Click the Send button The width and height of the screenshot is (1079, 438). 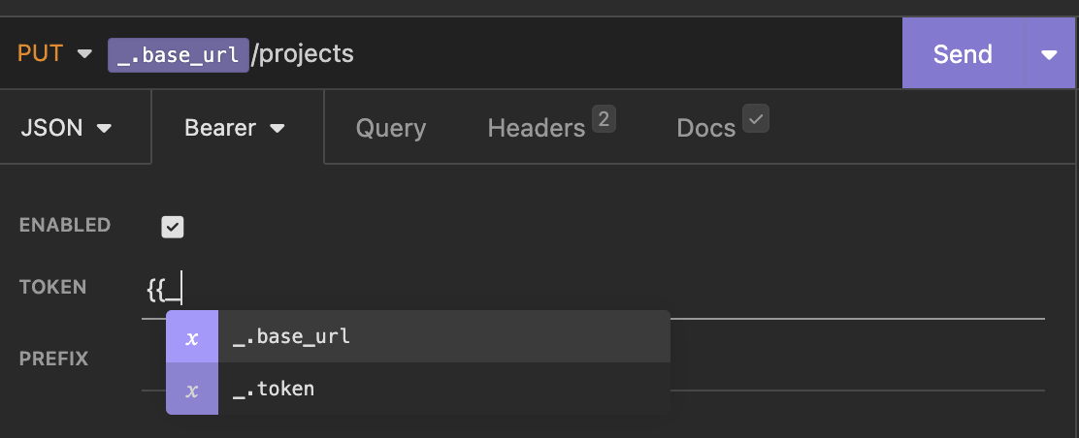[x=962, y=54]
